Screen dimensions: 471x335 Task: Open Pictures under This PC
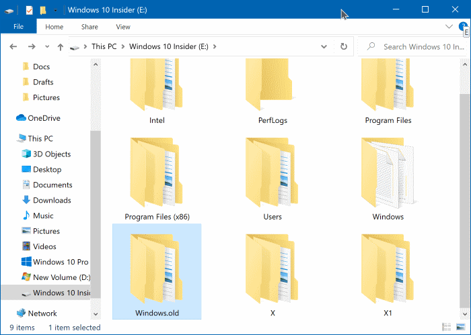click(40, 231)
